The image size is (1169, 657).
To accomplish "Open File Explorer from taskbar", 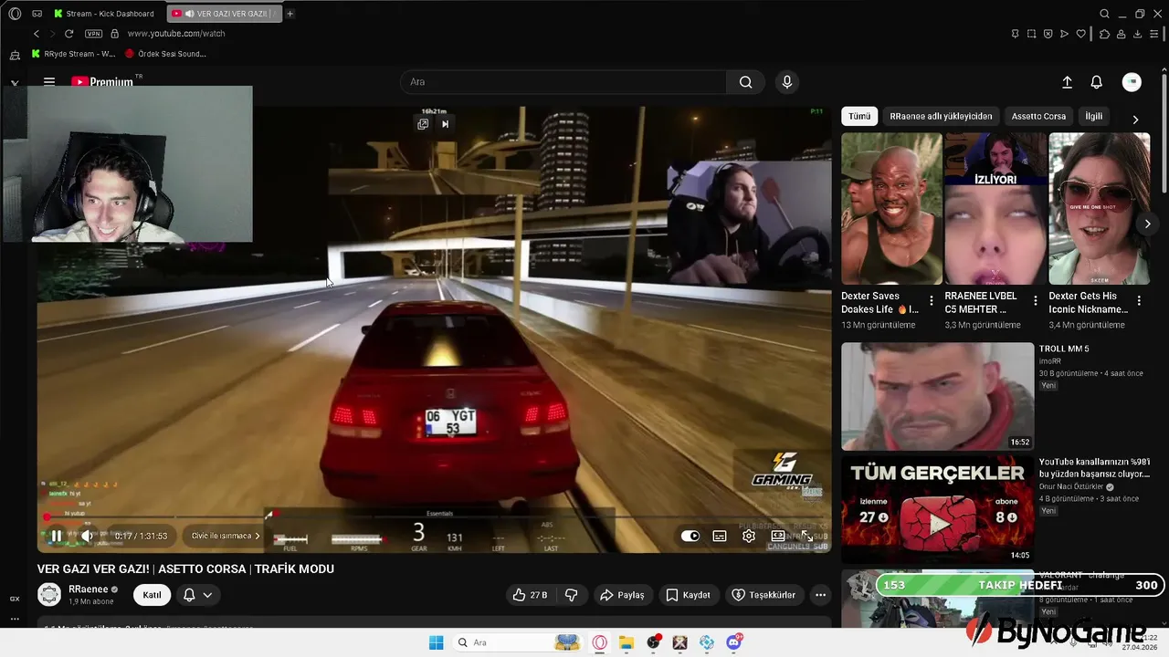I will [627, 642].
